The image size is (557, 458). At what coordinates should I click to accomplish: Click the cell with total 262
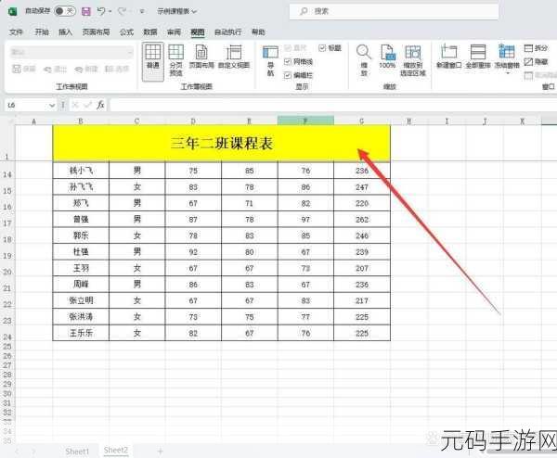pyautogui.click(x=362, y=219)
